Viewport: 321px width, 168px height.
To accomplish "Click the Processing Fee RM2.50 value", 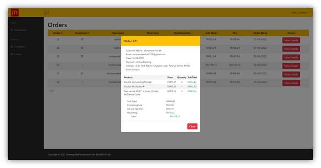I will coord(170,105).
